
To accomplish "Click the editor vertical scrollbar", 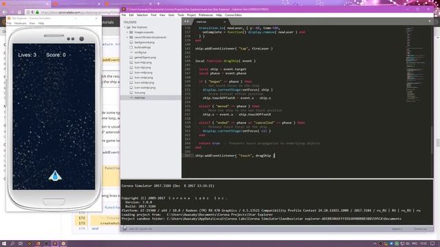I will click(x=432, y=140).
